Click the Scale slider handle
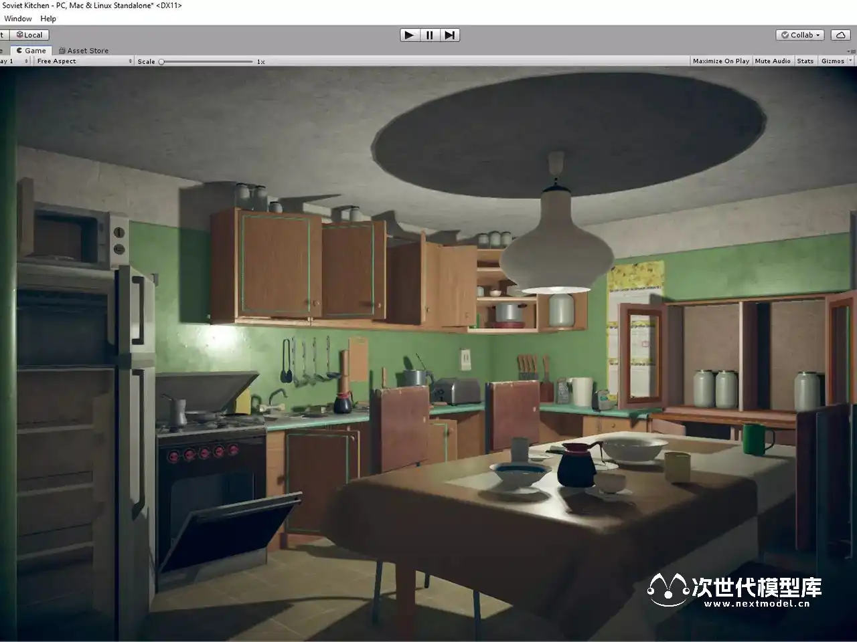 pyautogui.click(x=161, y=62)
